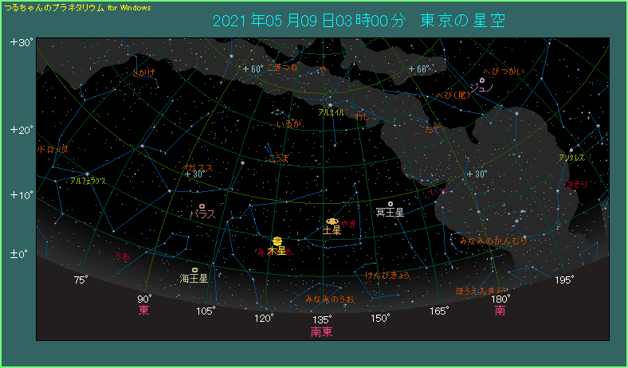Click the いるか constellation label
The height and width of the screenshot is (368, 628).
(288, 124)
